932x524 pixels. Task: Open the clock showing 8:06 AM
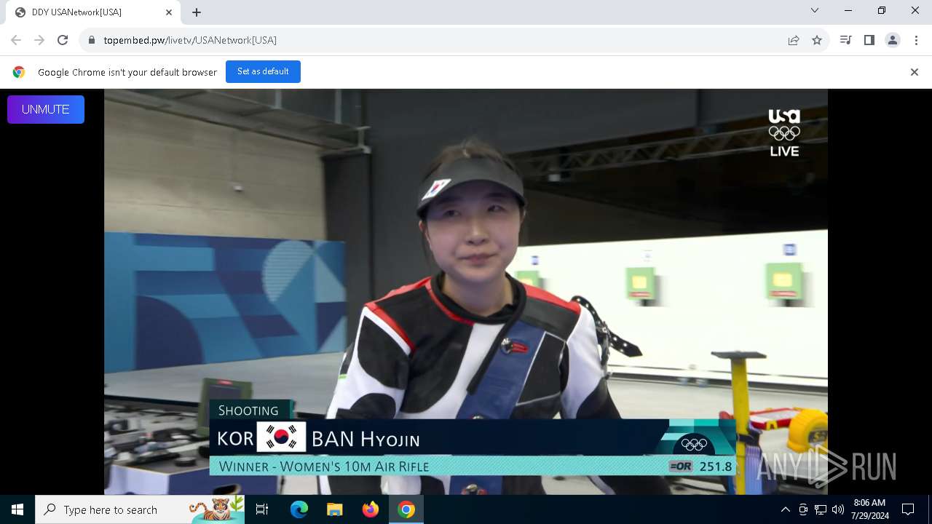tap(870, 509)
